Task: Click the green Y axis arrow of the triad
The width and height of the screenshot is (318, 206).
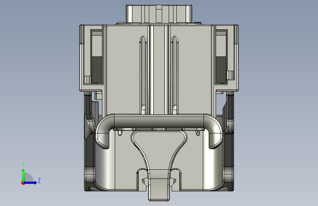Action: coord(23,175)
